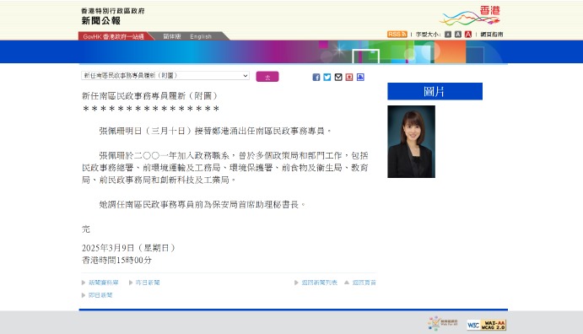This screenshot has width=583, height=334.
Task: Click the Hong Kong brand logo
Action: pos(470,16)
